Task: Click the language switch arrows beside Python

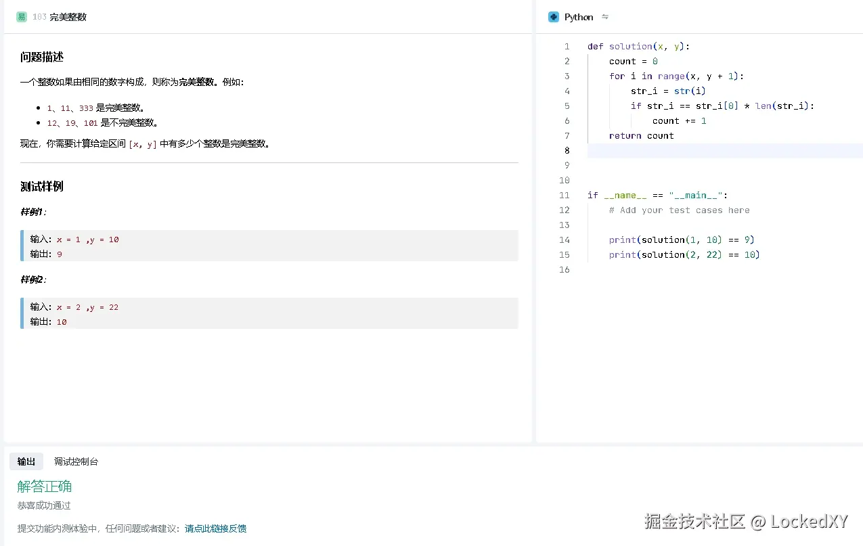Action: pos(605,17)
